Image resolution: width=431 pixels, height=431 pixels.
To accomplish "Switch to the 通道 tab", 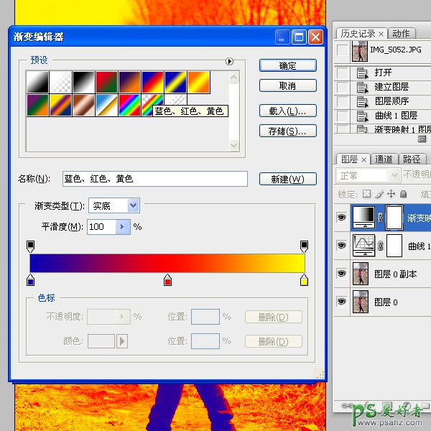I will click(x=384, y=159).
